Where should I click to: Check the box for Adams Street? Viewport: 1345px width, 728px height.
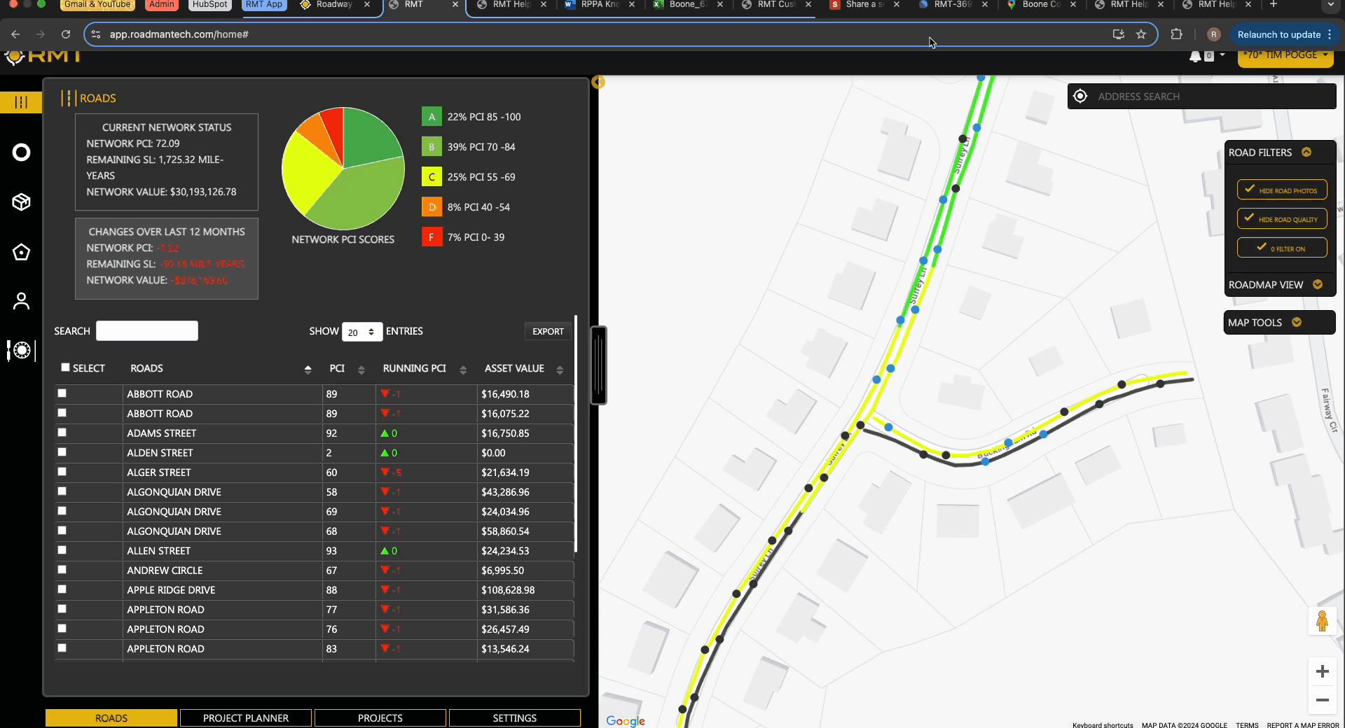[62, 433]
